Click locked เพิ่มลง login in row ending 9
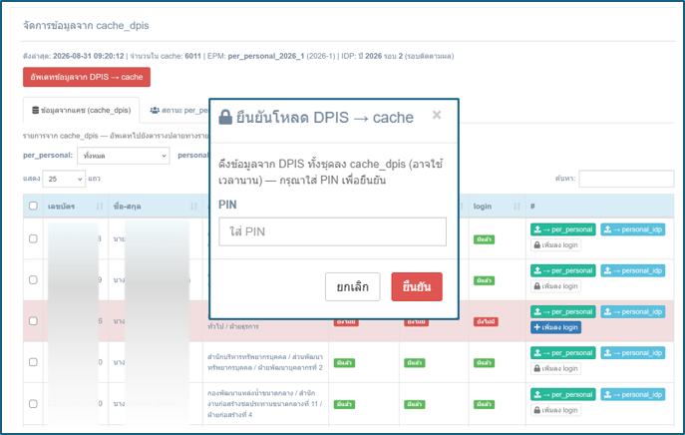 click(555, 286)
